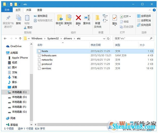Viewport: 158px width, 133px height.
Task: Open the New item dropdown icon
Action: 105,16
